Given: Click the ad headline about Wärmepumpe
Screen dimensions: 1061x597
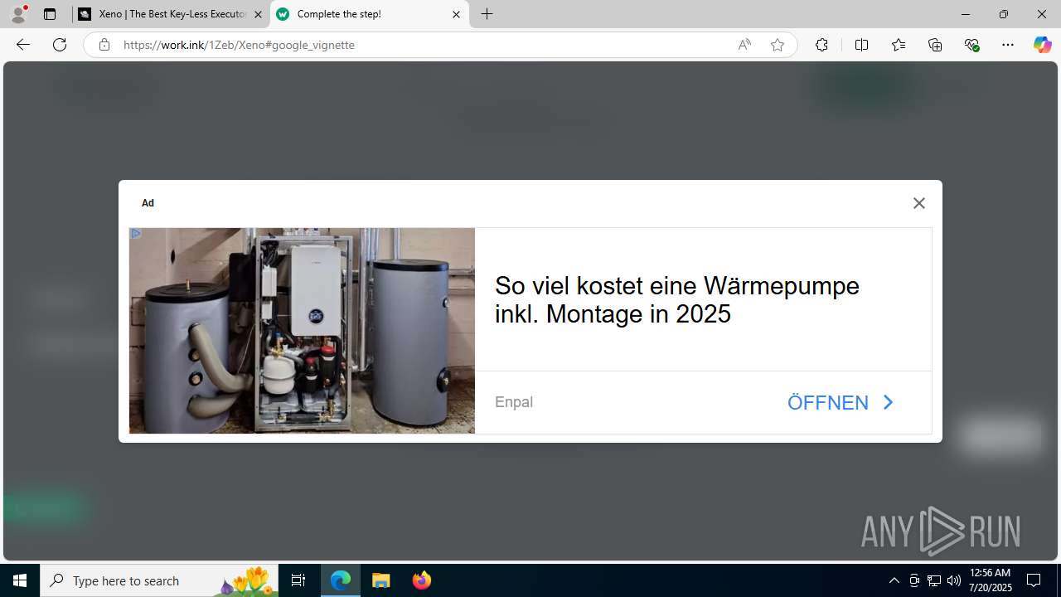Looking at the screenshot, I should (x=676, y=299).
